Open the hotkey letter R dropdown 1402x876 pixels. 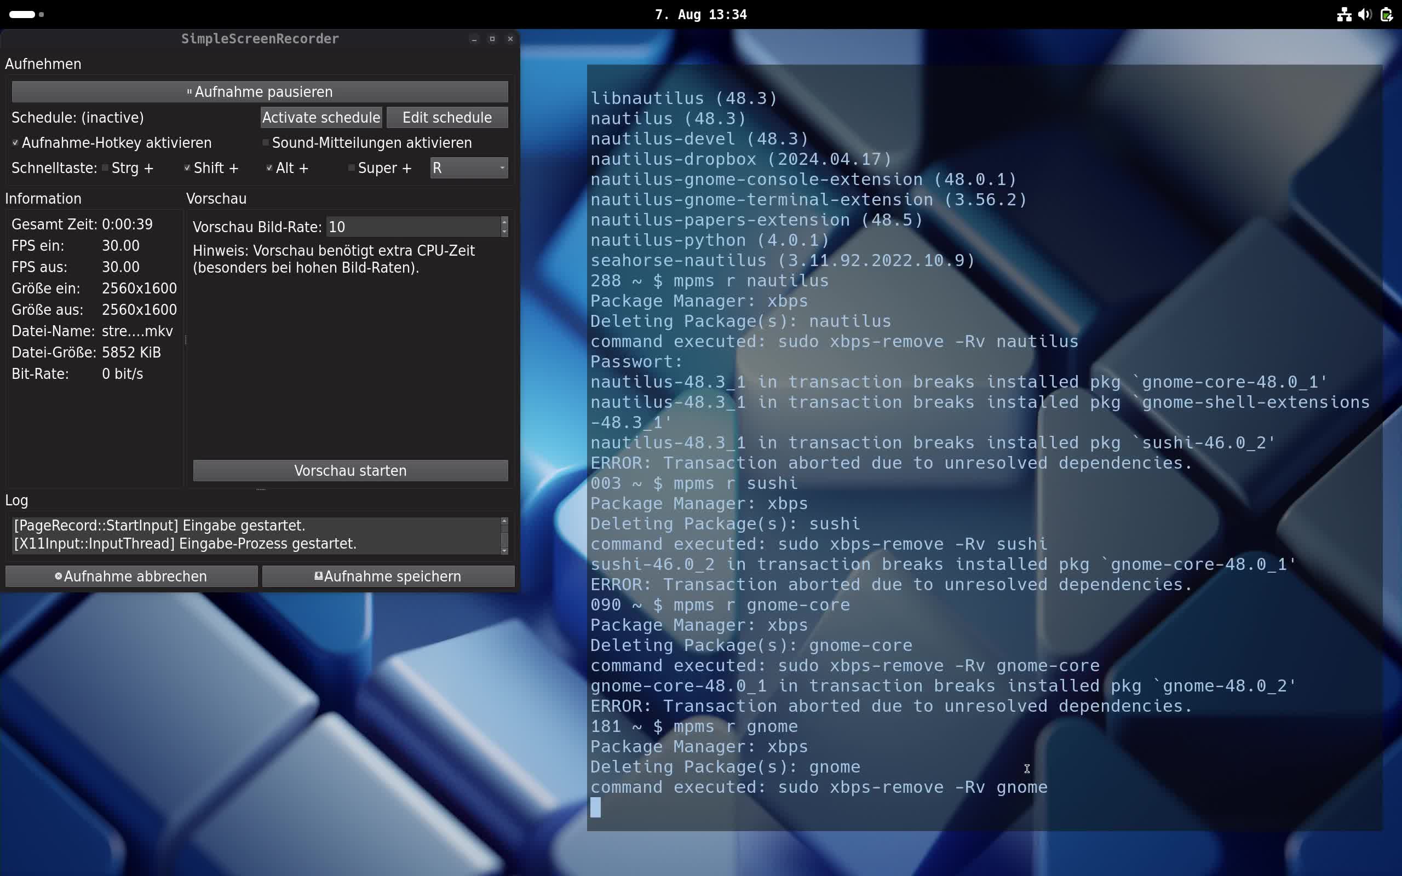click(468, 168)
